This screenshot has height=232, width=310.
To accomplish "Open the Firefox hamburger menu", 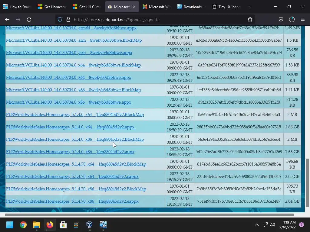I will click(x=303, y=19).
